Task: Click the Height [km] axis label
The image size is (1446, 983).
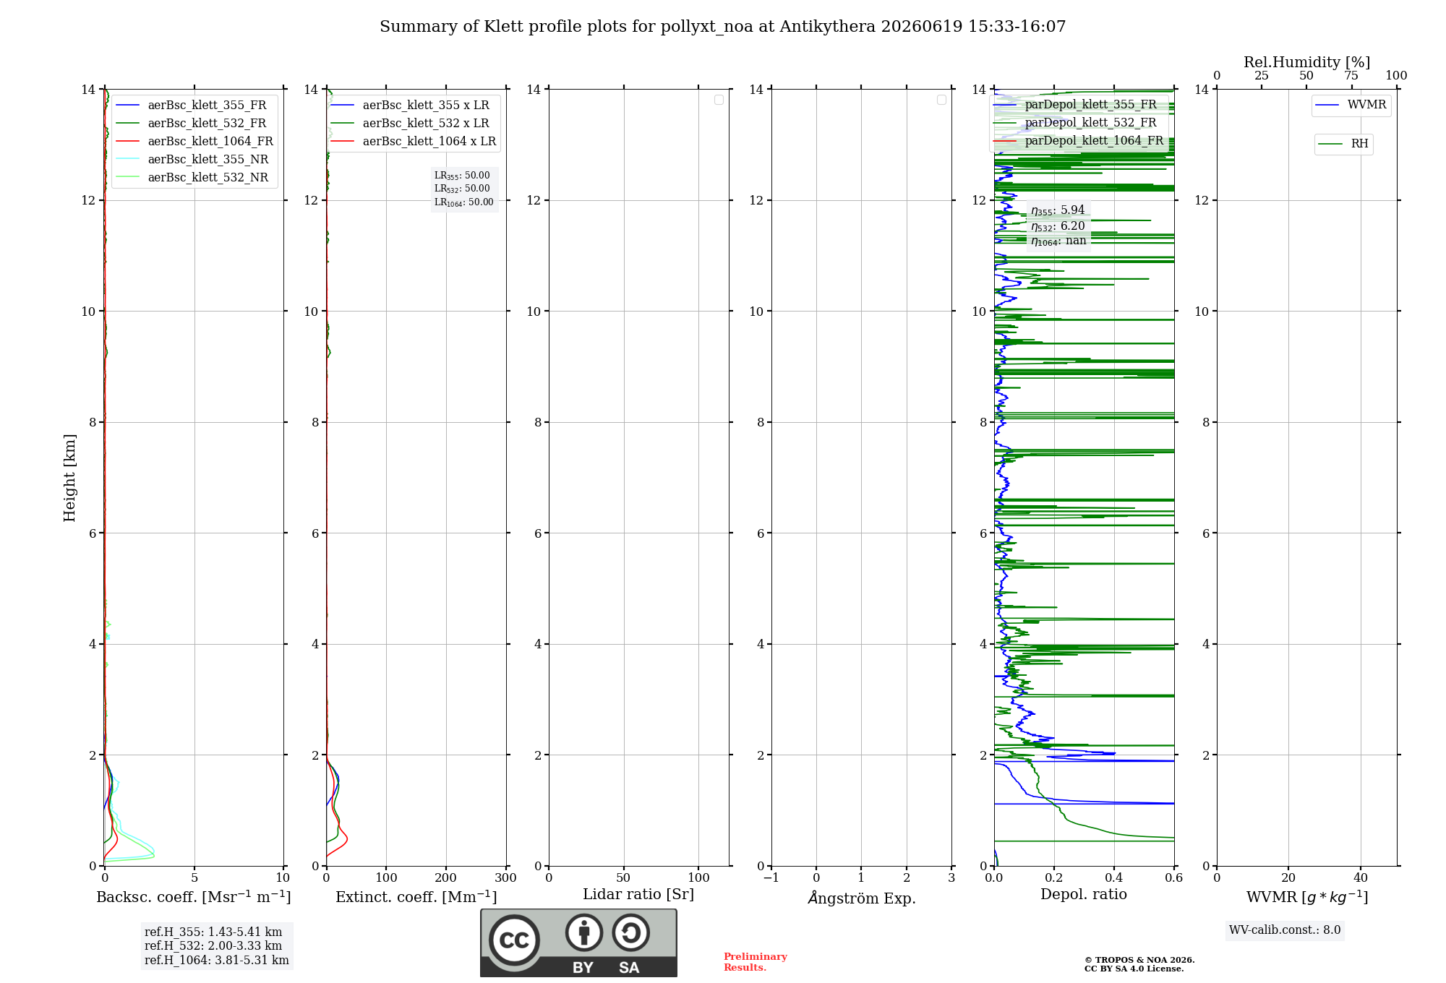Action: coord(69,478)
